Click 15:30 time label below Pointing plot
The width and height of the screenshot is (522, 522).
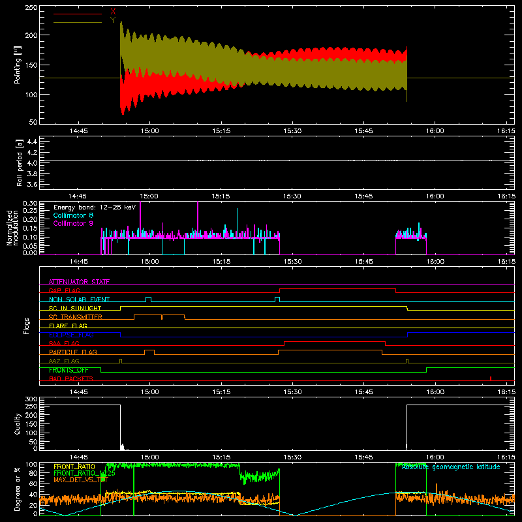click(292, 131)
